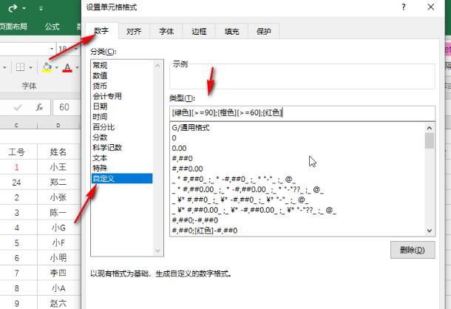
Task: Click the Redo arrow in Excel title bar
Action: pyautogui.click(x=13, y=8)
